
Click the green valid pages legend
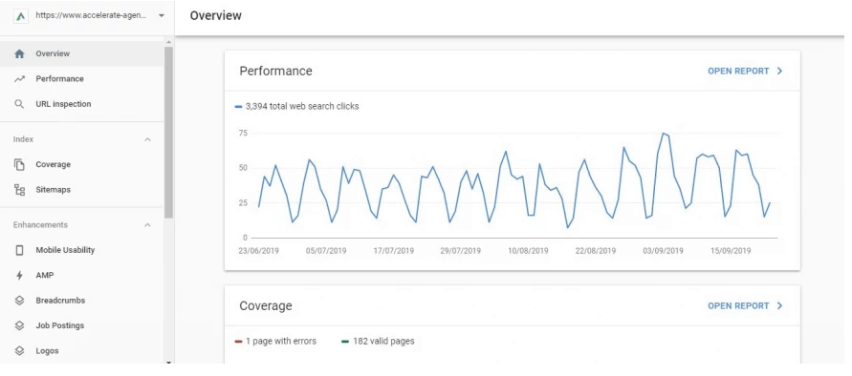point(345,342)
